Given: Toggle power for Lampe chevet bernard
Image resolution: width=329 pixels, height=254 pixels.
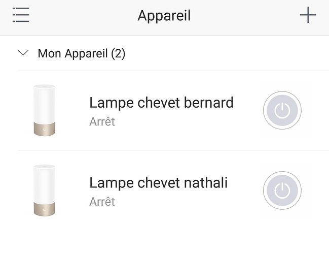Looking at the screenshot, I should (282, 111).
